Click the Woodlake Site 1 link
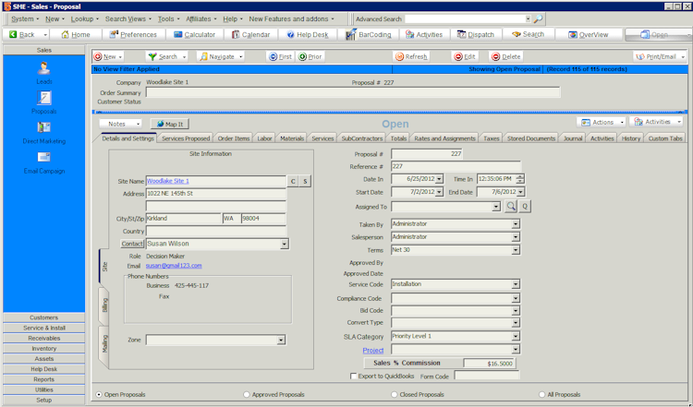 [167, 181]
